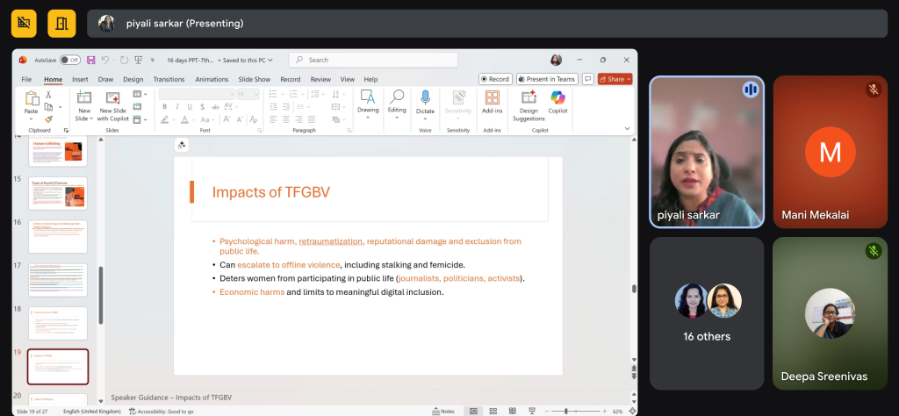Expand the Share button dropdown
The image size is (899, 416).
tap(628, 79)
